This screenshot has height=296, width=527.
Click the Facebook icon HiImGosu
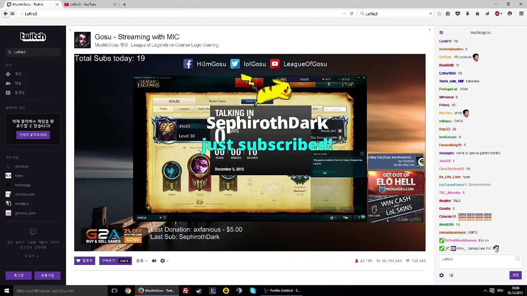pyautogui.click(x=188, y=64)
